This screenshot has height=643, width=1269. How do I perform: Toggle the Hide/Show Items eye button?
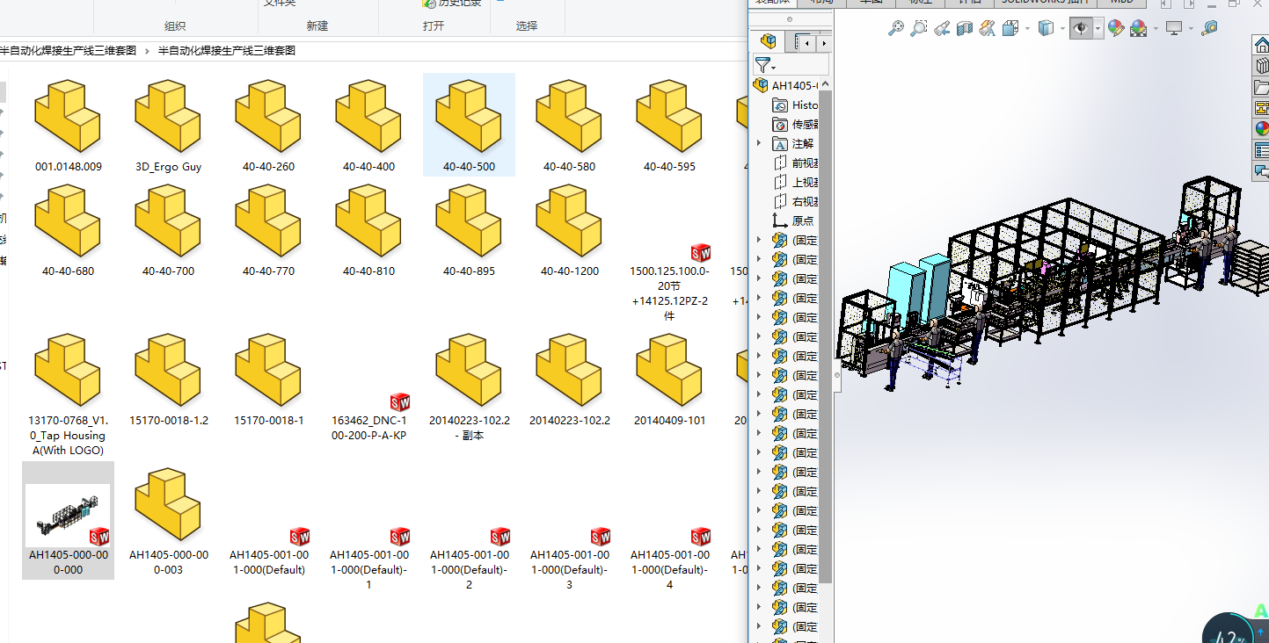point(1081,28)
